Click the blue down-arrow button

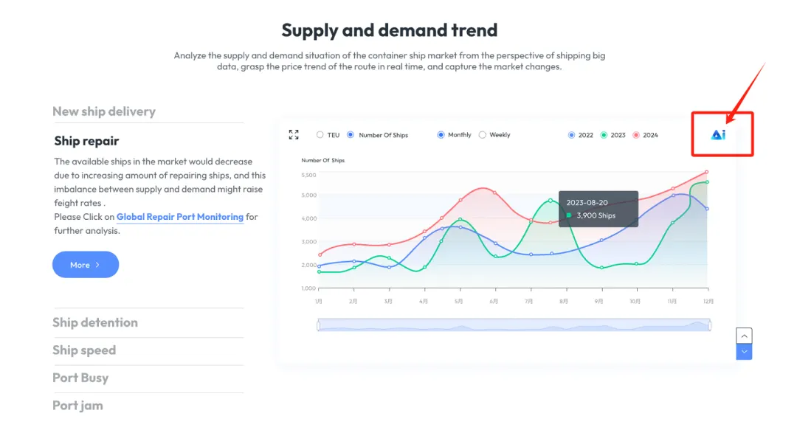(744, 352)
